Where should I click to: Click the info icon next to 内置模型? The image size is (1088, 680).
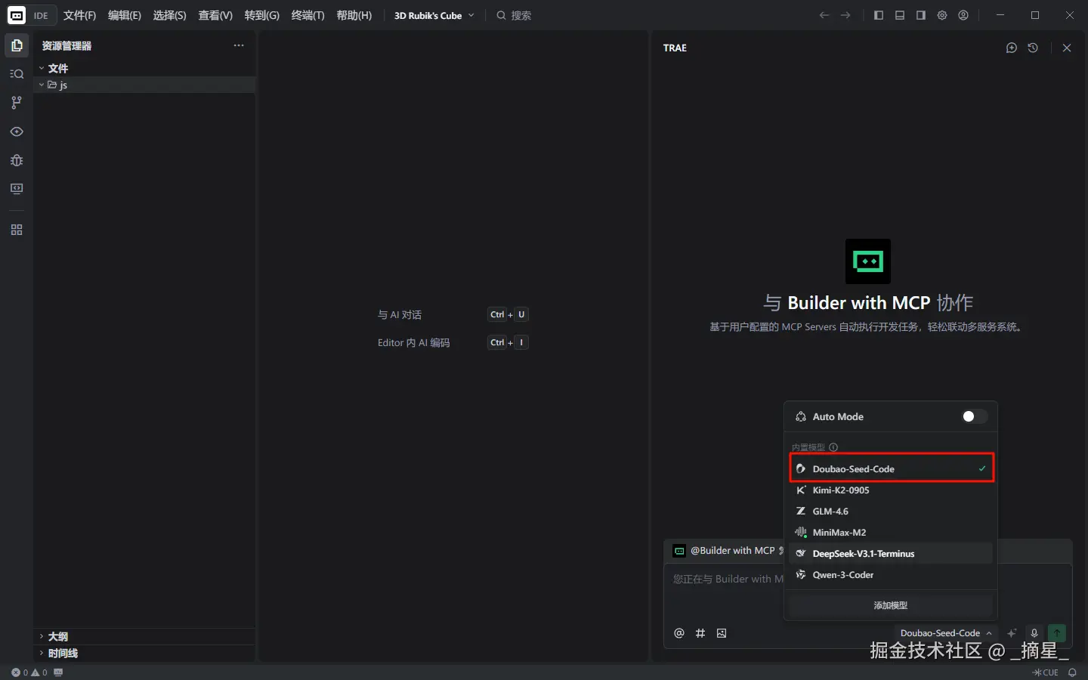(x=833, y=447)
